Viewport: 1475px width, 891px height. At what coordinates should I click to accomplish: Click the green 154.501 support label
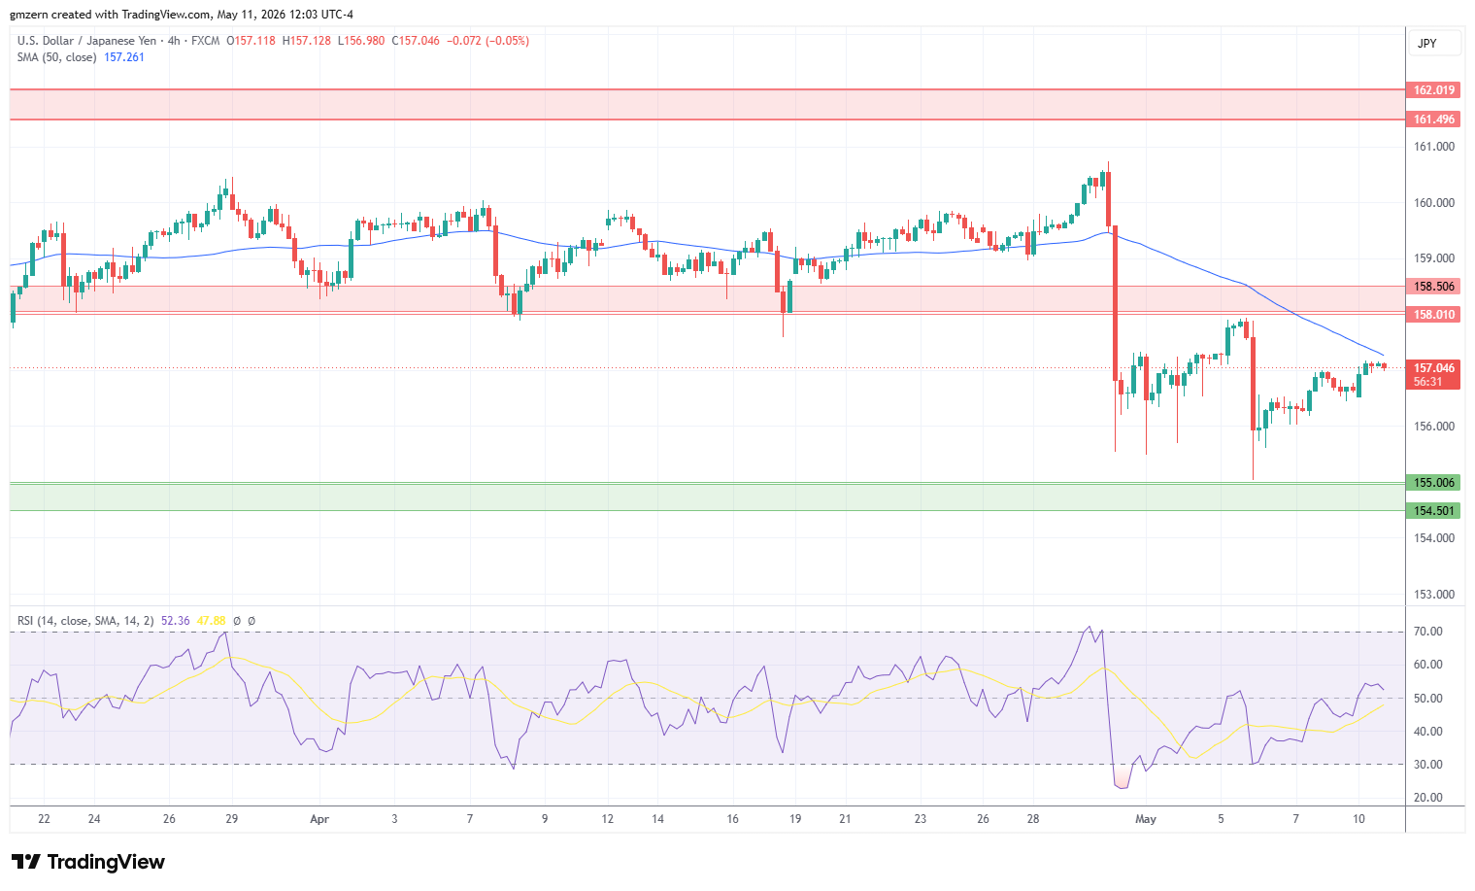(1433, 510)
